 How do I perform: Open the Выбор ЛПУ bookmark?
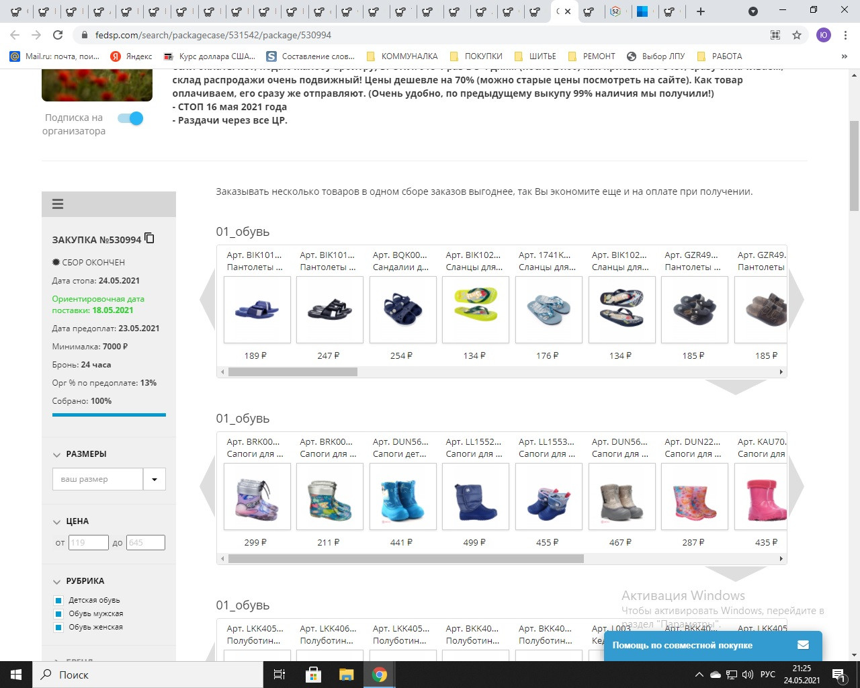(656, 56)
